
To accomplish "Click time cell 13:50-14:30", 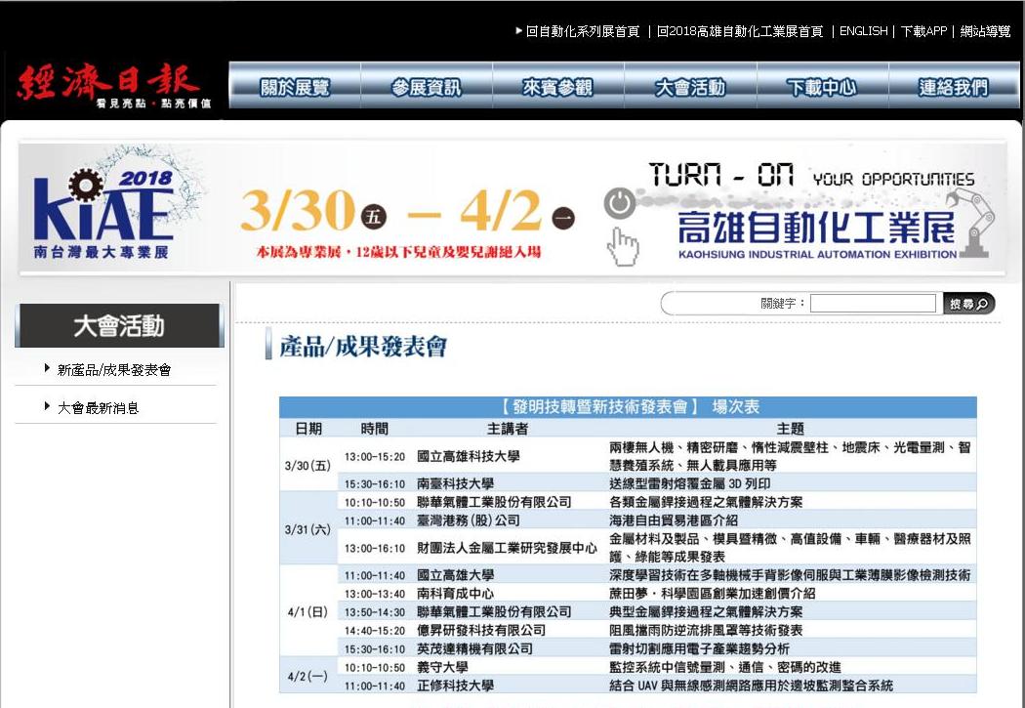I will [375, 612].
